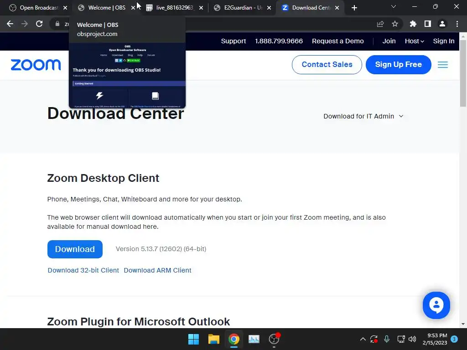Go back with the browser back arrow
The height and width of the screenshot is (350, 467).
click(x=10, y=24)
